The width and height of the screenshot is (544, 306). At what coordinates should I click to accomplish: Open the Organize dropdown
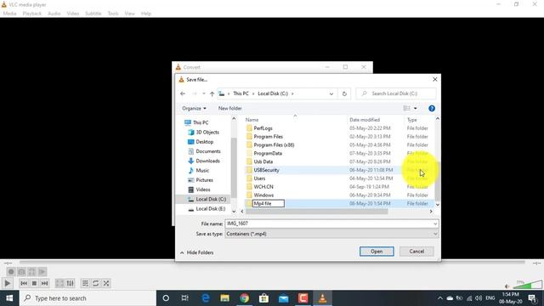pos(194,108)
